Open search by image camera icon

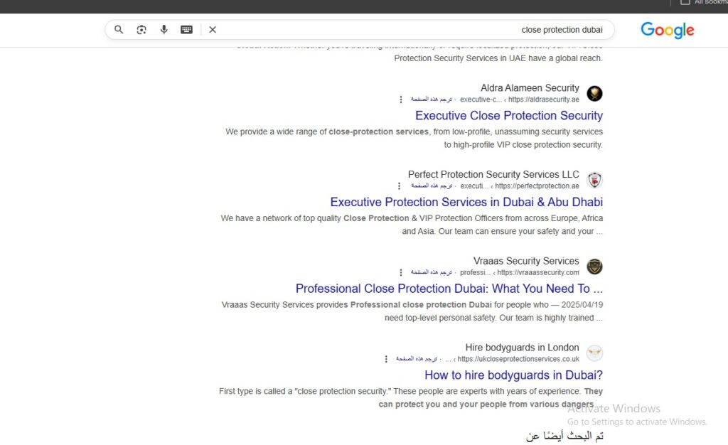pos(141,30)
